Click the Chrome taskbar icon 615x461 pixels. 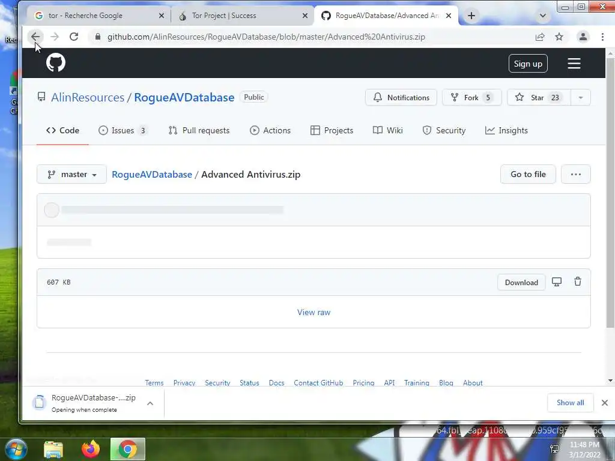128,449
